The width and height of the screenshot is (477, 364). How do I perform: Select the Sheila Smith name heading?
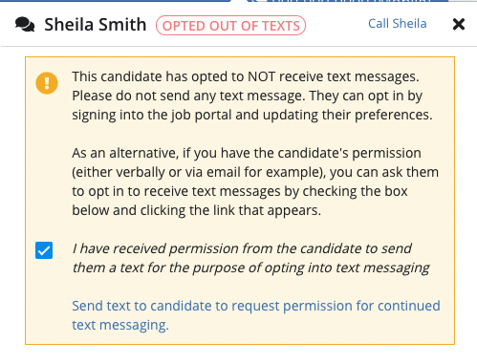pos(96,25)
